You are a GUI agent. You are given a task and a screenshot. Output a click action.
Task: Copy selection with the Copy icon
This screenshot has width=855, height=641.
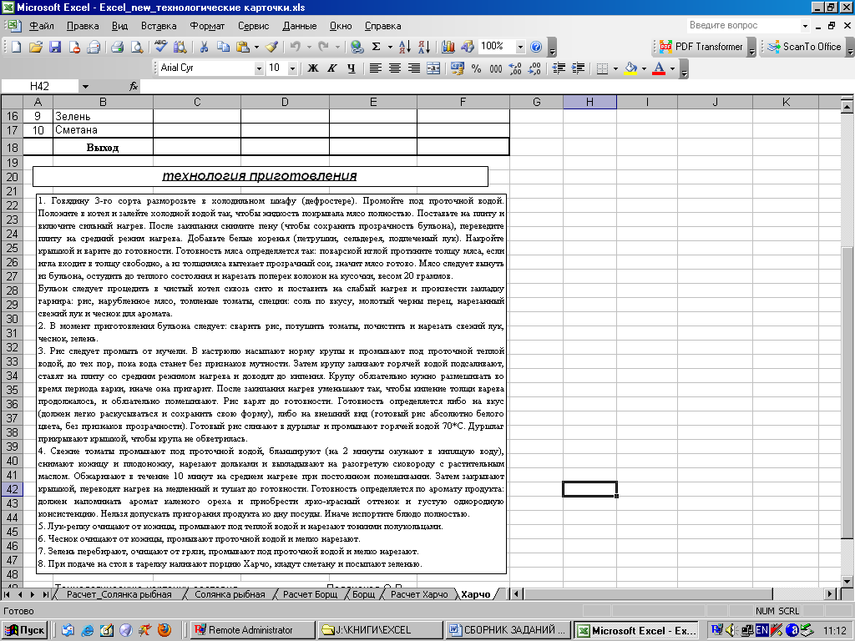223,47
